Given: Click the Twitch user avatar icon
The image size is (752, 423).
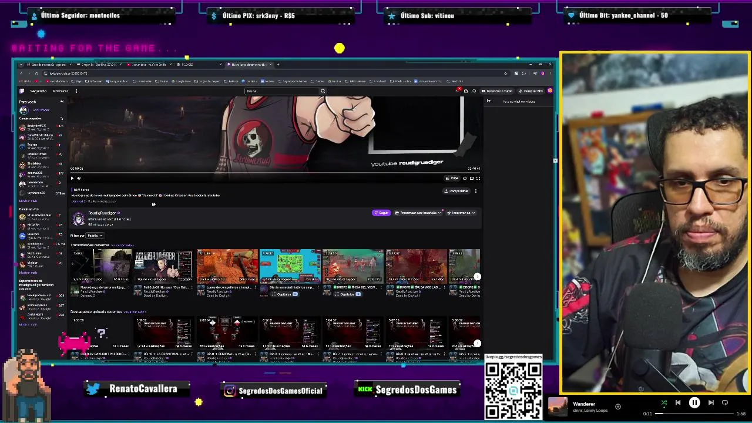Looking at the screenshot, I should (x=550, y=90).
